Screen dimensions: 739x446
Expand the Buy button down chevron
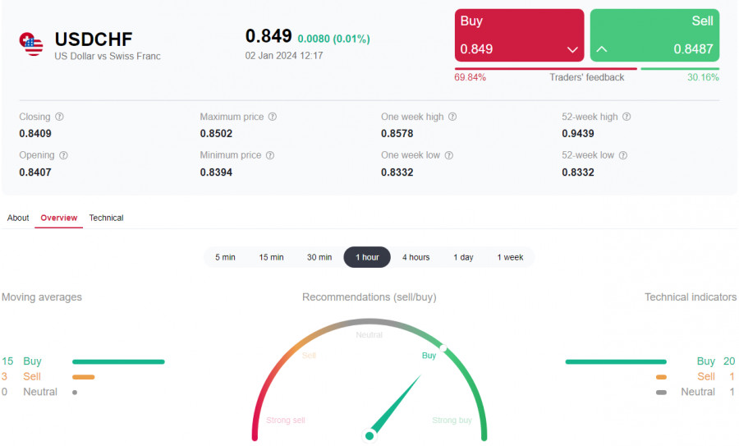(x=572, y=49)
